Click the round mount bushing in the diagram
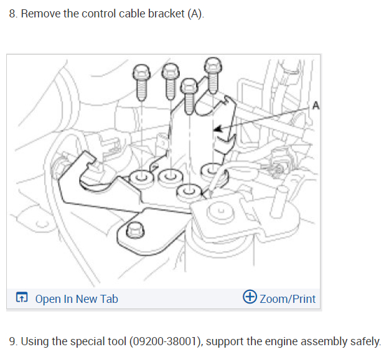 (220, 211)
